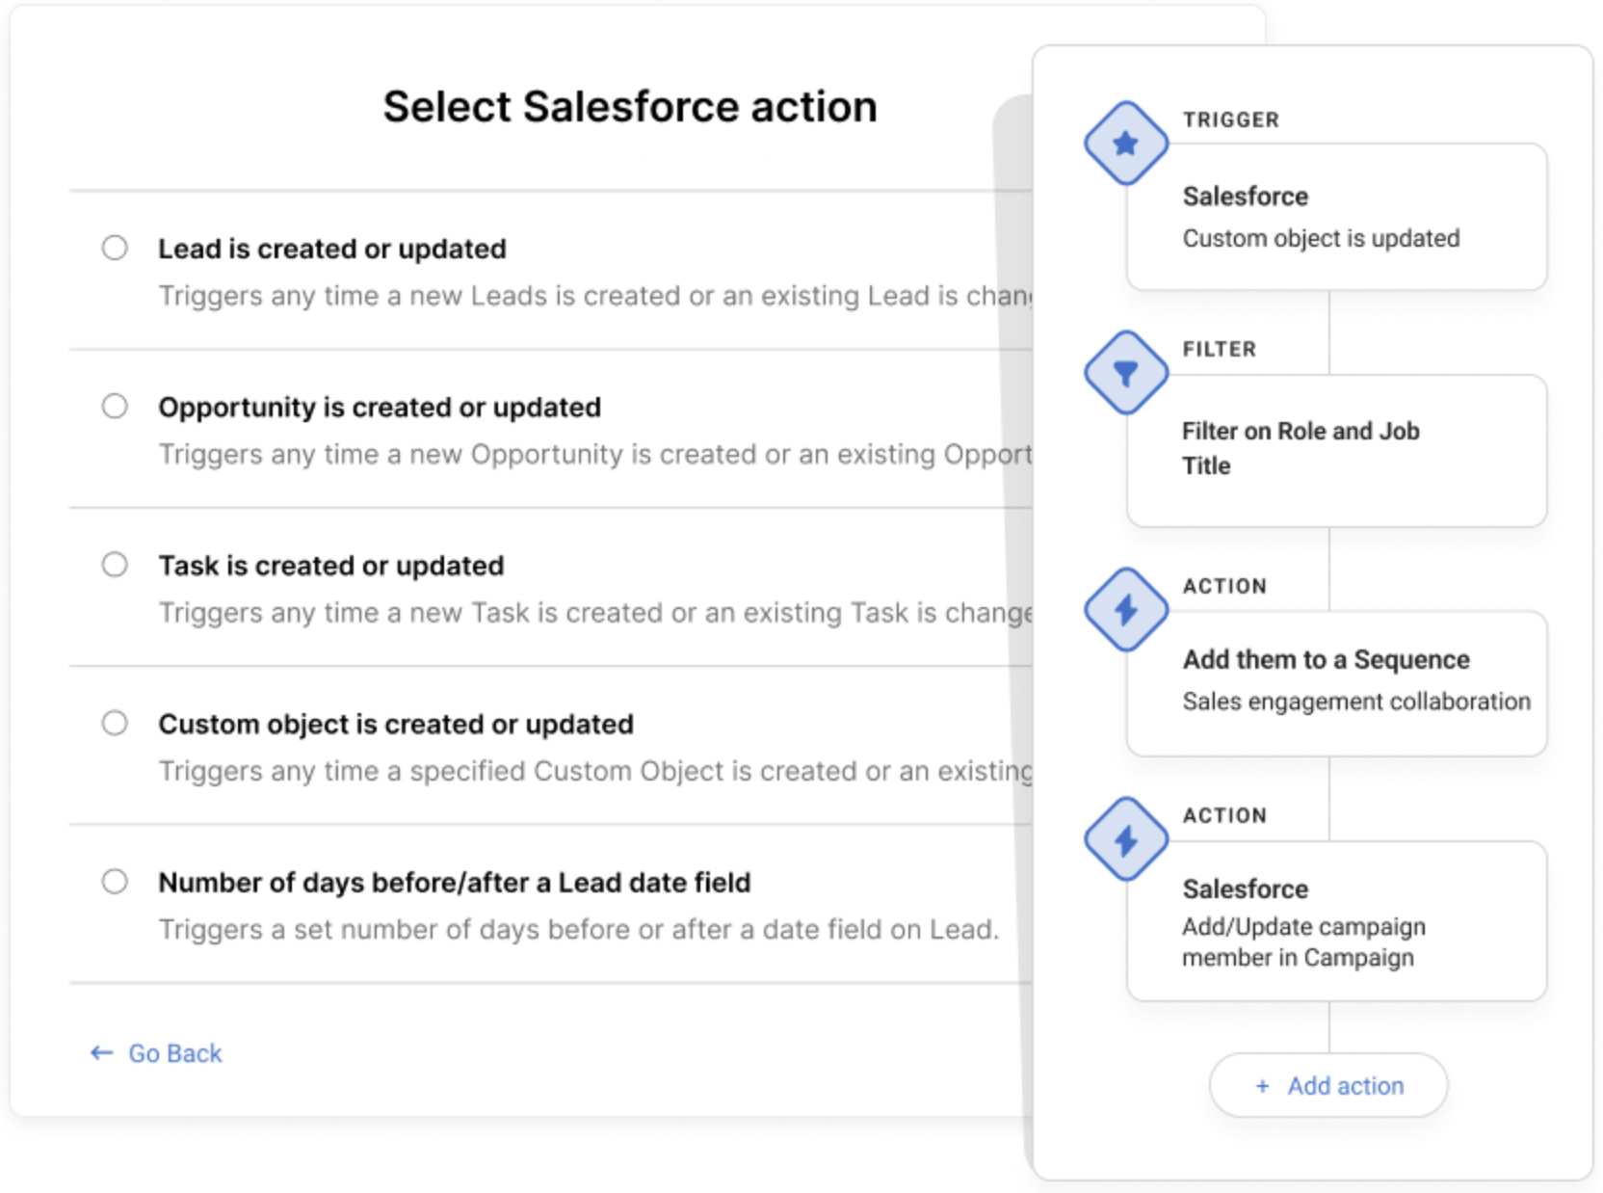
Task: Click the Opportunity trigger description text
Action: click(594, 454)
